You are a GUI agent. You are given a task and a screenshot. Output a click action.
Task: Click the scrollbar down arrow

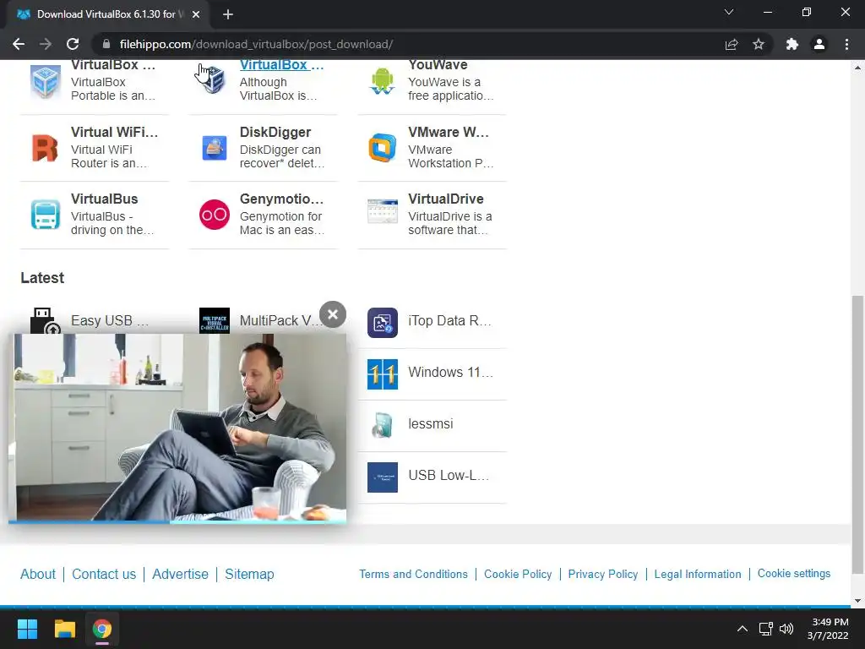point(857,601)
